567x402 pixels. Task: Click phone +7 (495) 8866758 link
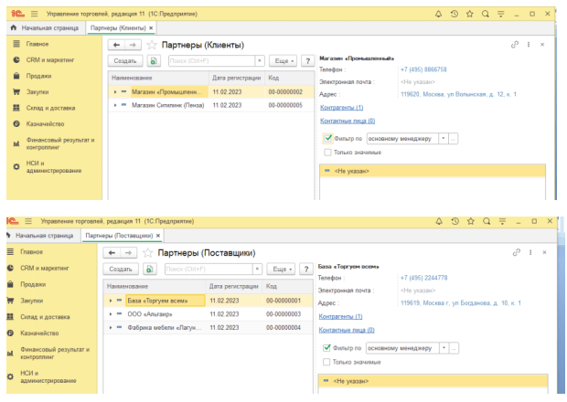click(423, 69)
